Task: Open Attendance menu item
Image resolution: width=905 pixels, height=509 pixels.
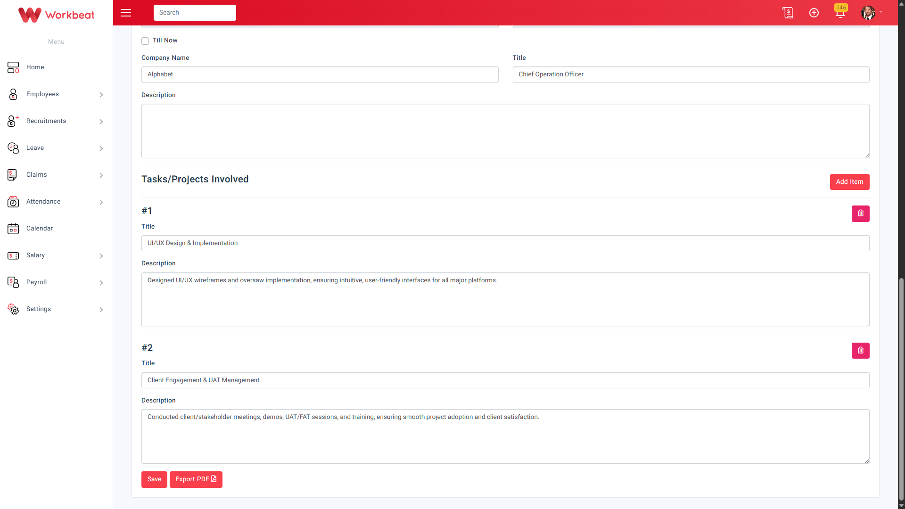Action: point(56,202)
